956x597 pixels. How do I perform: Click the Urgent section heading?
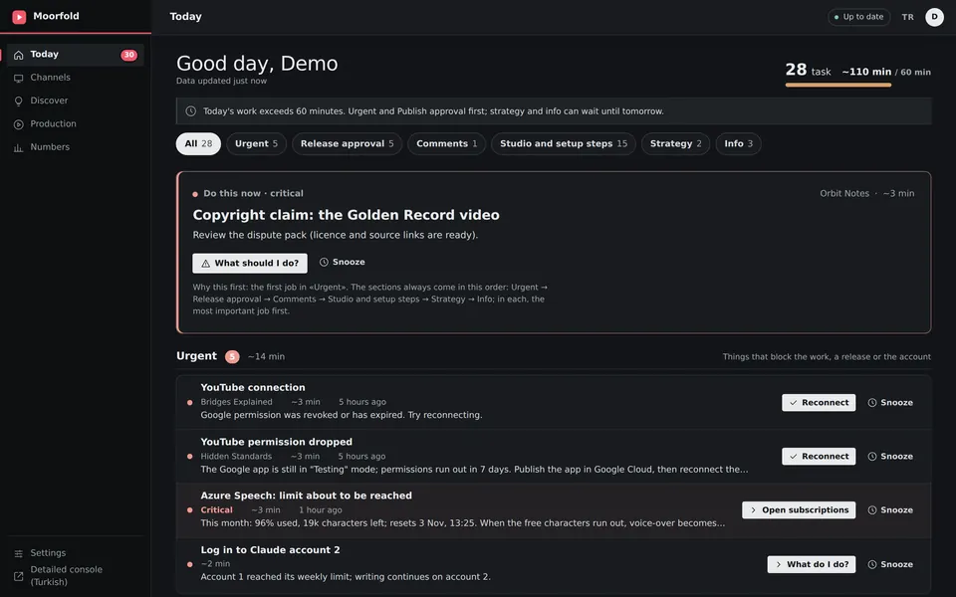click(196, 356)
